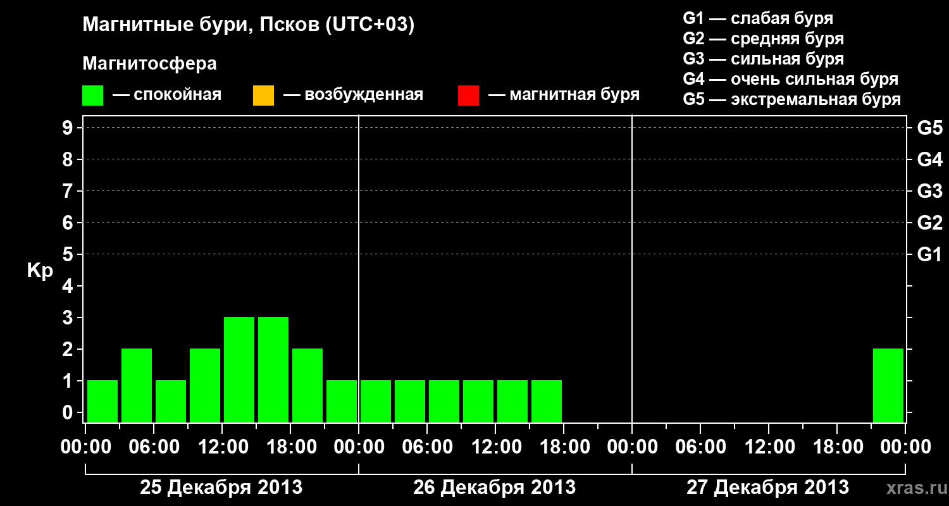Click the lone green bar on 27 December
Image resolution: width=949 pixels, height=506 pixels.
click(888, 386)
